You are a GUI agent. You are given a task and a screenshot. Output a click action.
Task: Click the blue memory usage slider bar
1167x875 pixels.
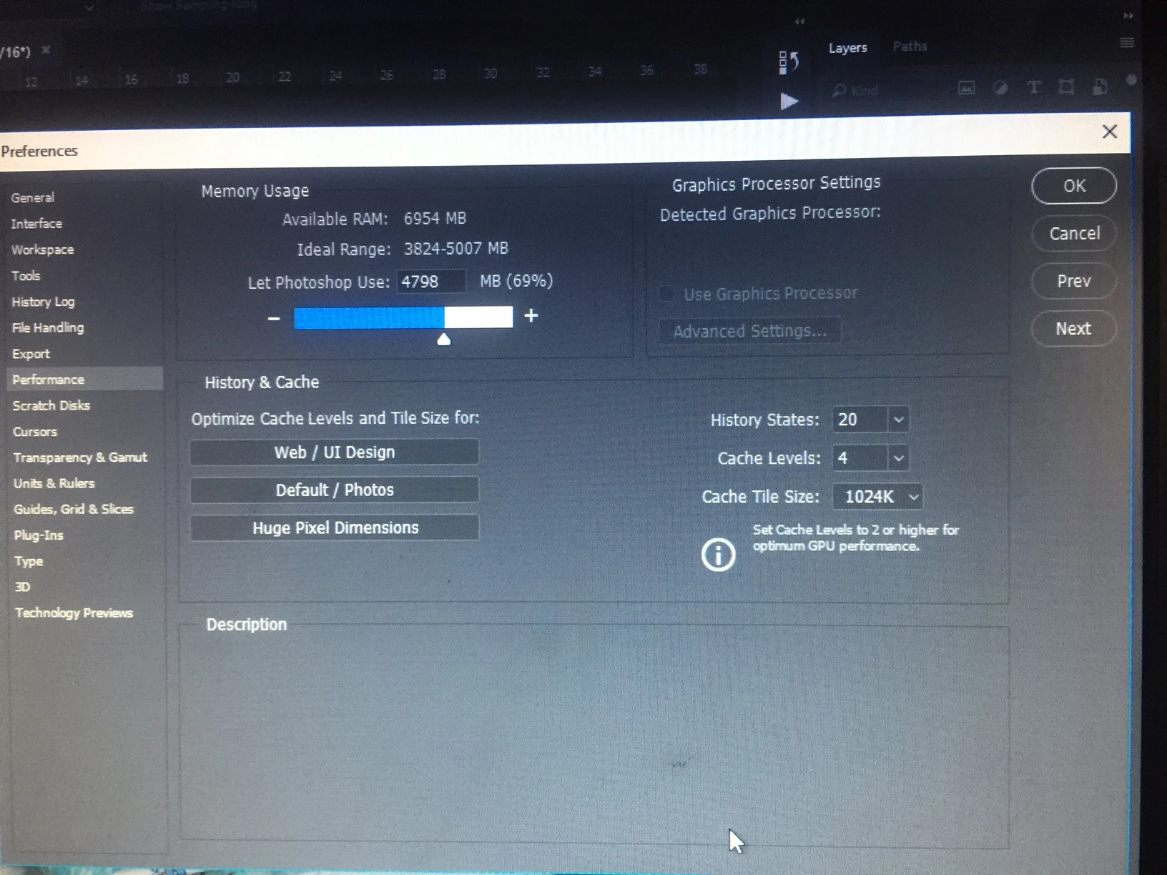[403, 317]
